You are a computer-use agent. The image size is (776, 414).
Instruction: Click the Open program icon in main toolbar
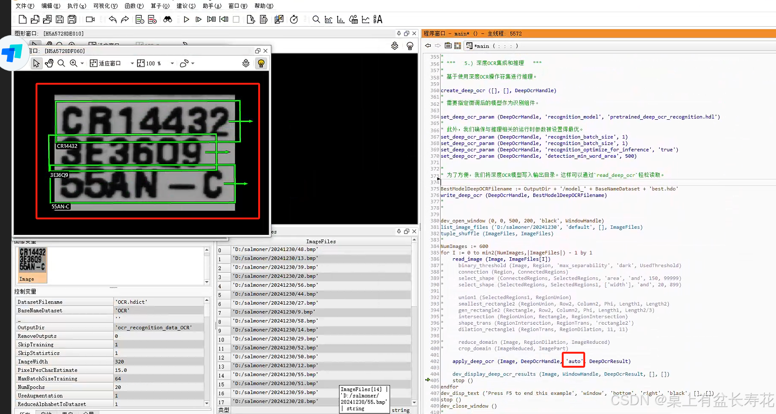tap(35, 19)
